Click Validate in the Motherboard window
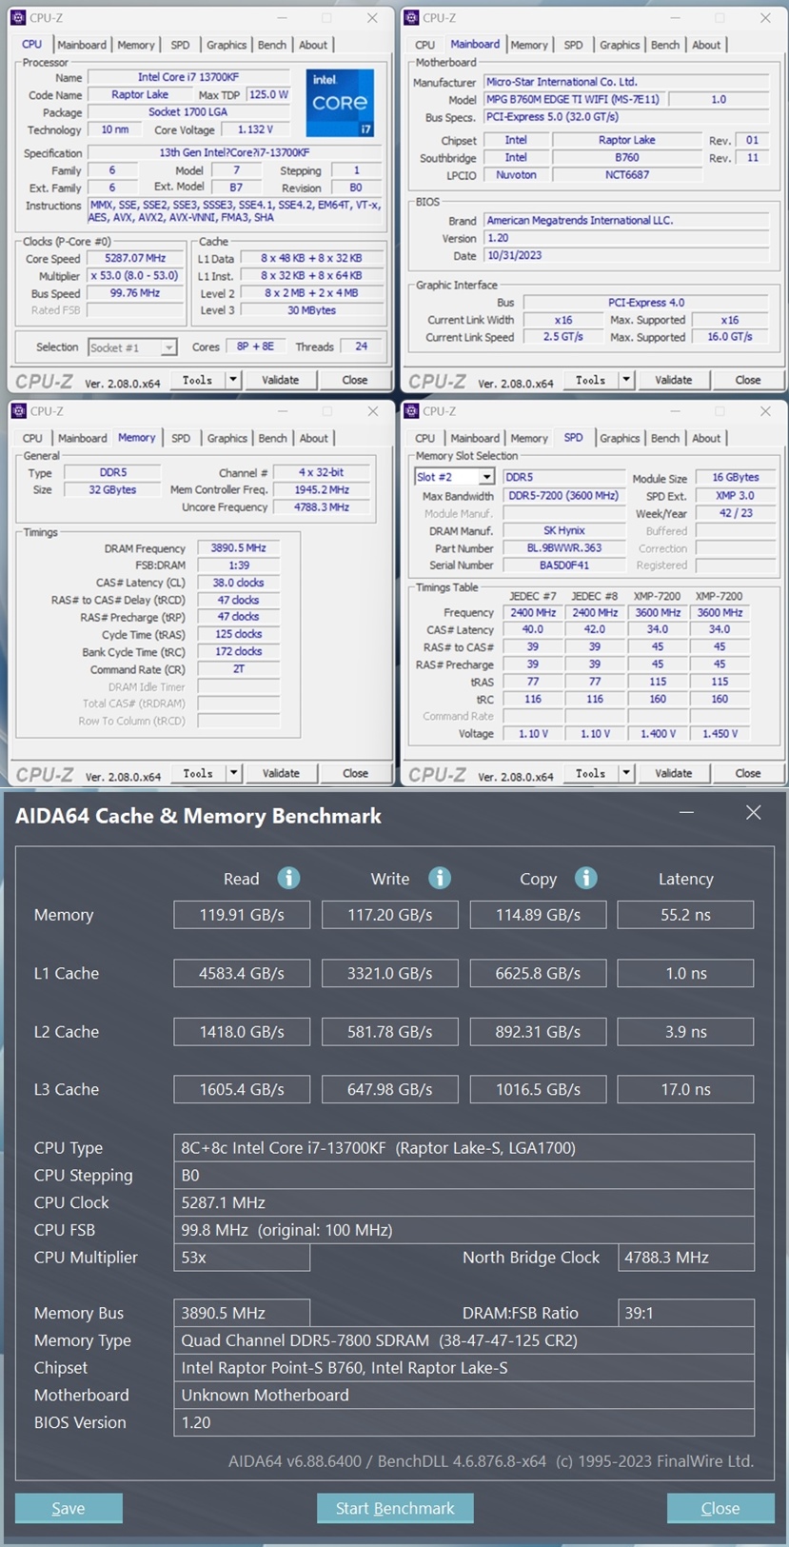789x1547 pixels. pos(673,380)
